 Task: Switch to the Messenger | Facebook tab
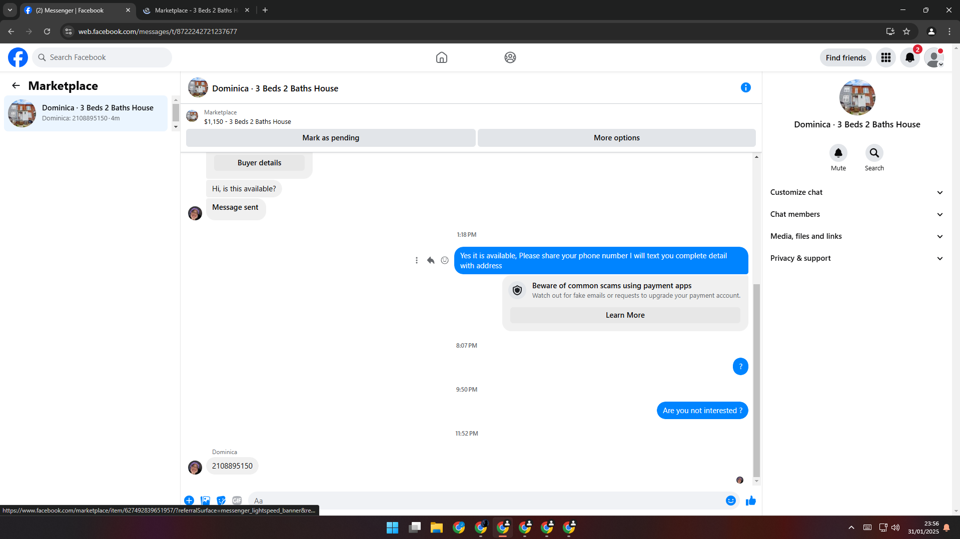[x=78, y=10]
